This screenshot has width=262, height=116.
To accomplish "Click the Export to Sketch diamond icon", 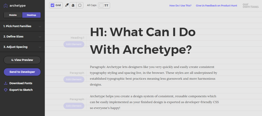I will (6, 90).
